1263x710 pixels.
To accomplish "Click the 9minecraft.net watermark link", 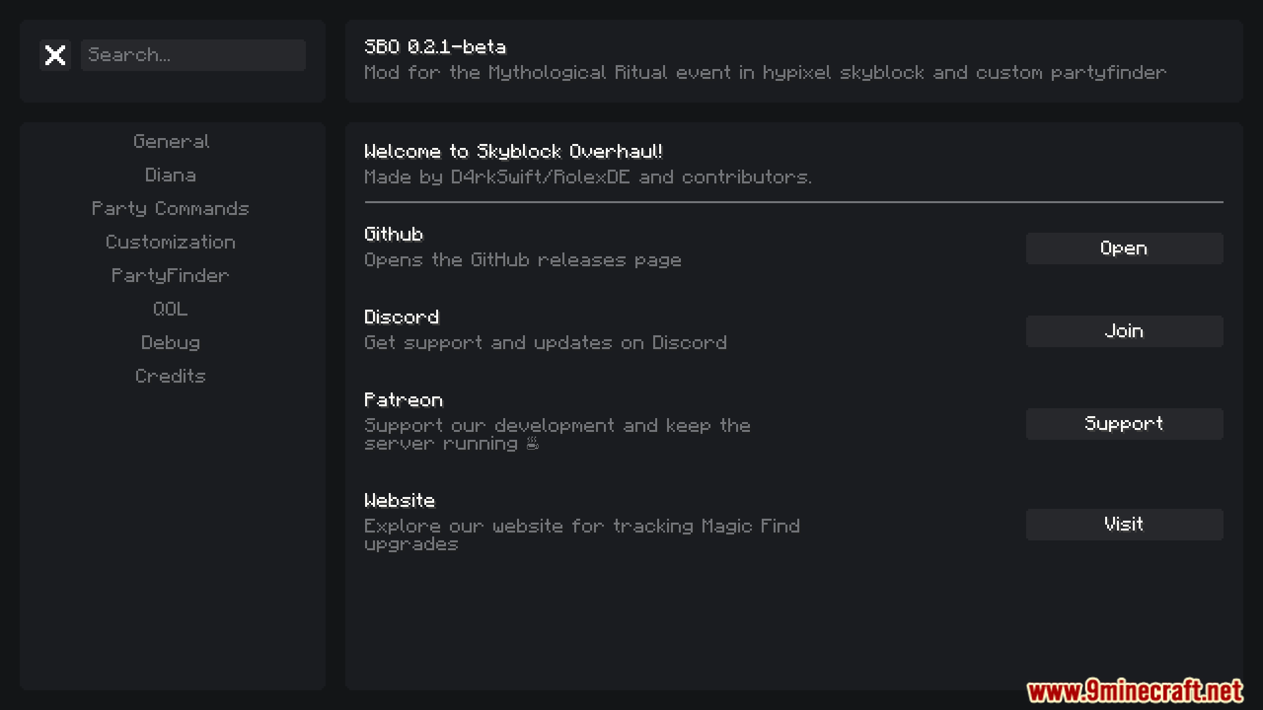I will [x=1135, y=691].
